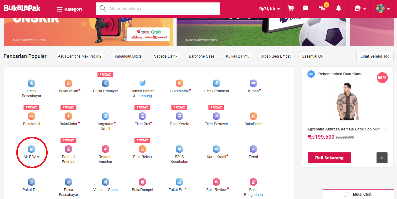
Task: Open the shopping cart in header
Action: [x=291, y=9]
